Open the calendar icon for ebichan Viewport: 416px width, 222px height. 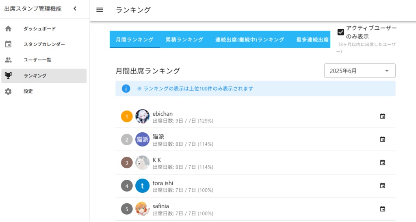[382, 116]
